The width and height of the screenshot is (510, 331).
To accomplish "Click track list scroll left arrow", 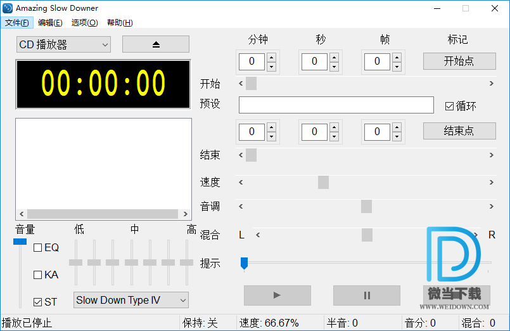I will coord(22,214).
